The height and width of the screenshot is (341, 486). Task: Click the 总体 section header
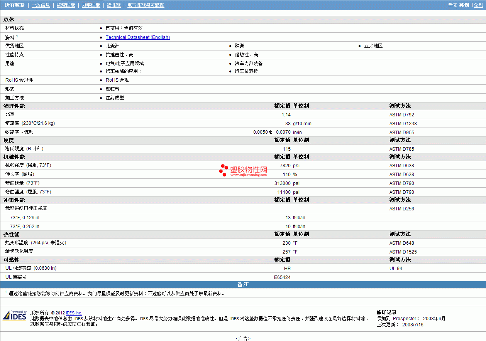point(9,20)
